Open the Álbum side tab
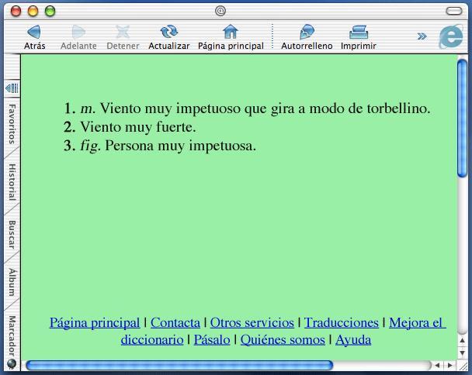 pyautogui.click(x=12, y=281)
